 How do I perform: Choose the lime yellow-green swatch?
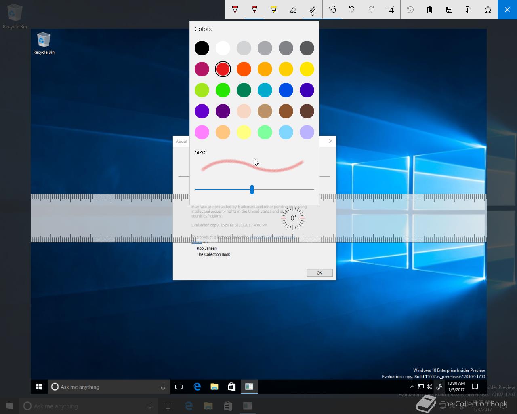202,90
